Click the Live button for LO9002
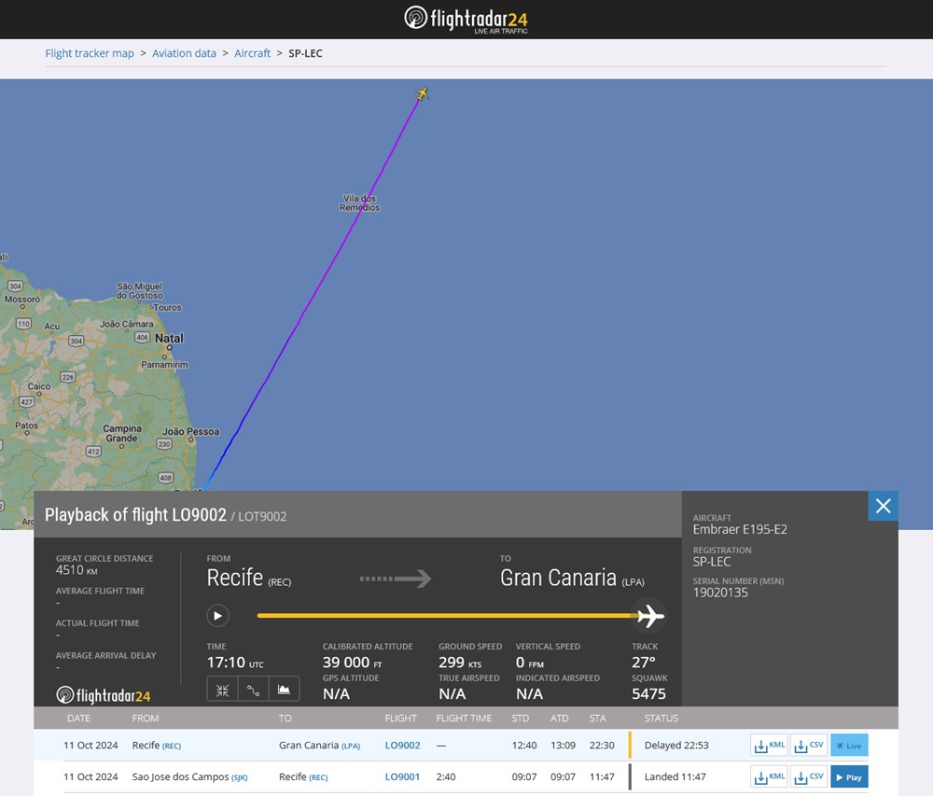 849,745
